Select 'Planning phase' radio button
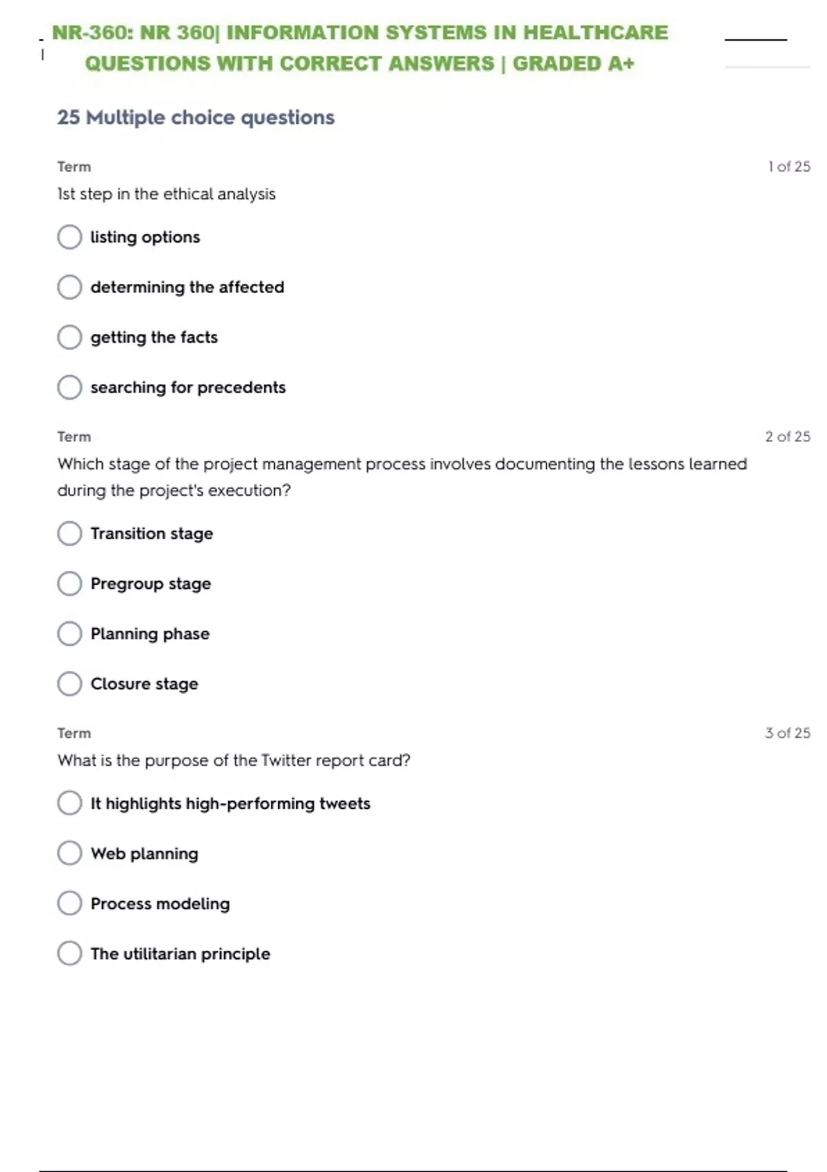The height and width of the screenshot is (1172, 827). (70, 634)
